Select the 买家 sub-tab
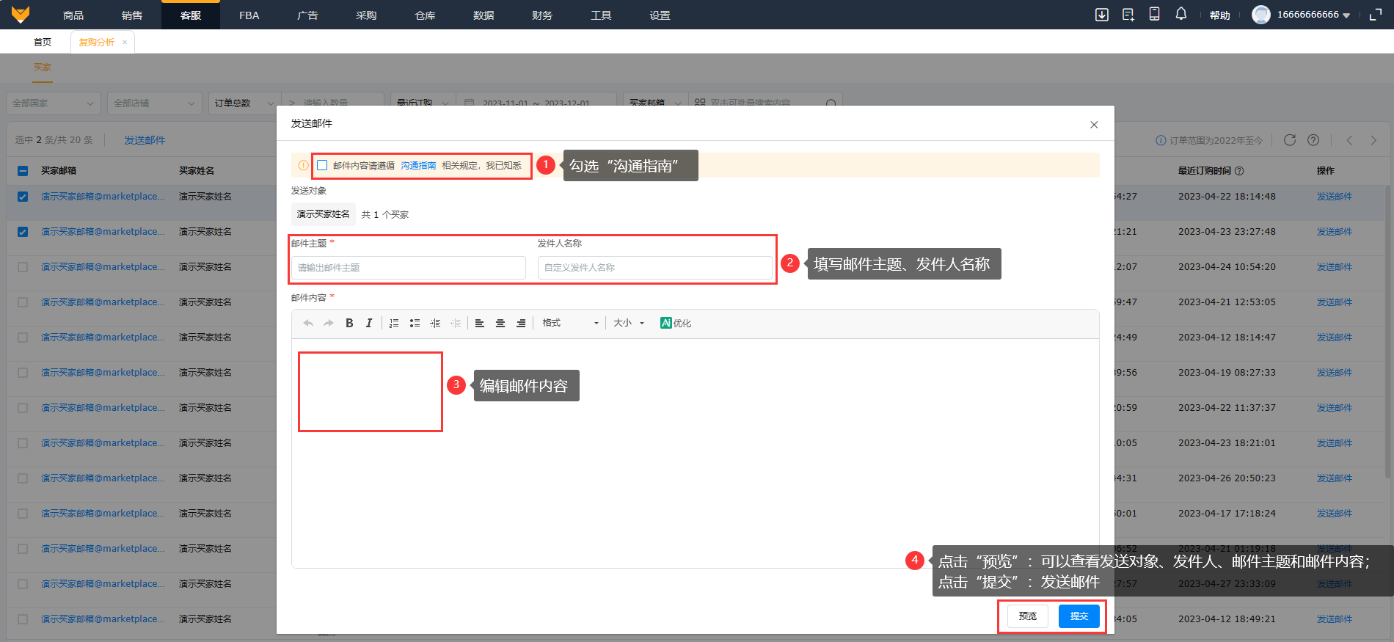This screenshot has height=642, width=1394. 43,68
